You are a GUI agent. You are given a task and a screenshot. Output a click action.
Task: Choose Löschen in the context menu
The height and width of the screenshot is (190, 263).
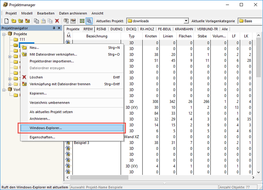(x=72, y=77)
